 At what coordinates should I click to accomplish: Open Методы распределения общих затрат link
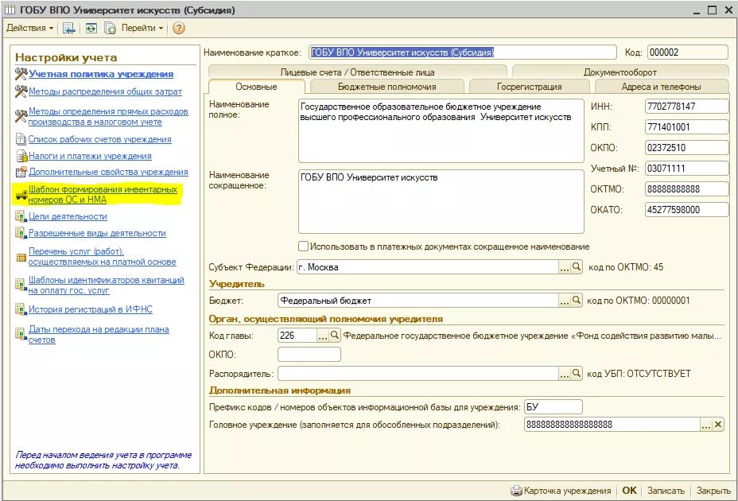point(105,91)
